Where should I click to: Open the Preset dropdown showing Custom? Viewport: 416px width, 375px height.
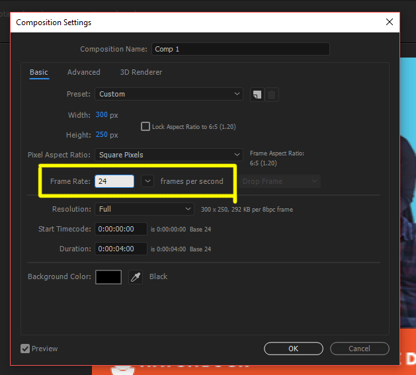tap(169, 94)
